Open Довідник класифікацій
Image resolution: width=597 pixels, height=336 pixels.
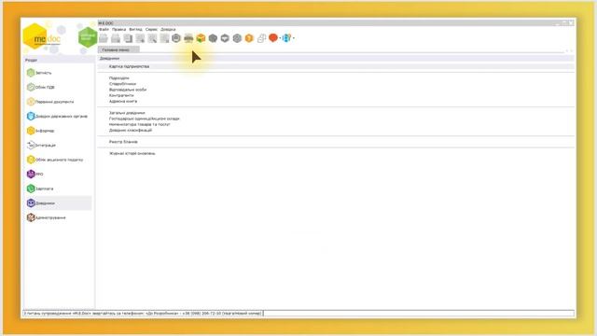pos(131,130)
